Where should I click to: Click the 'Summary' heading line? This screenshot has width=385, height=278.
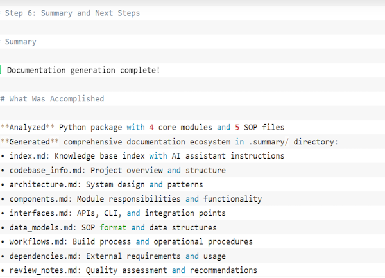[x=21, y=42]
